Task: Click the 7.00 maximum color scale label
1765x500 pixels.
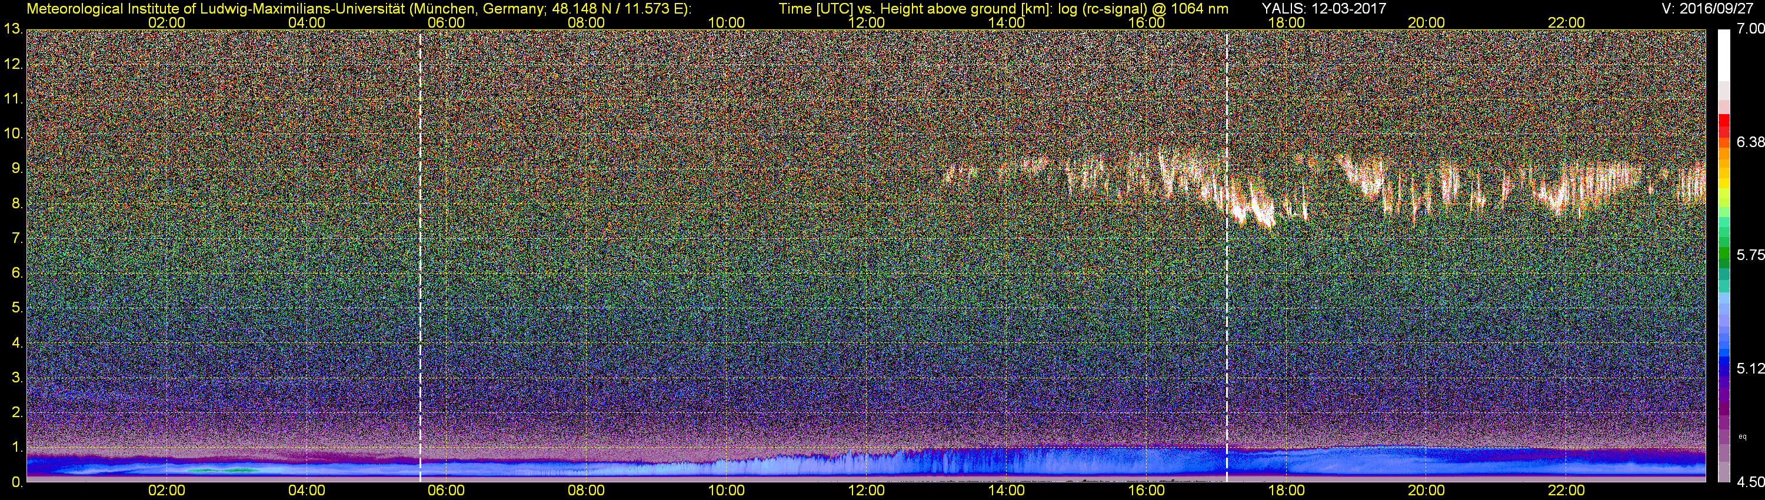Action: click(1750, 29)
